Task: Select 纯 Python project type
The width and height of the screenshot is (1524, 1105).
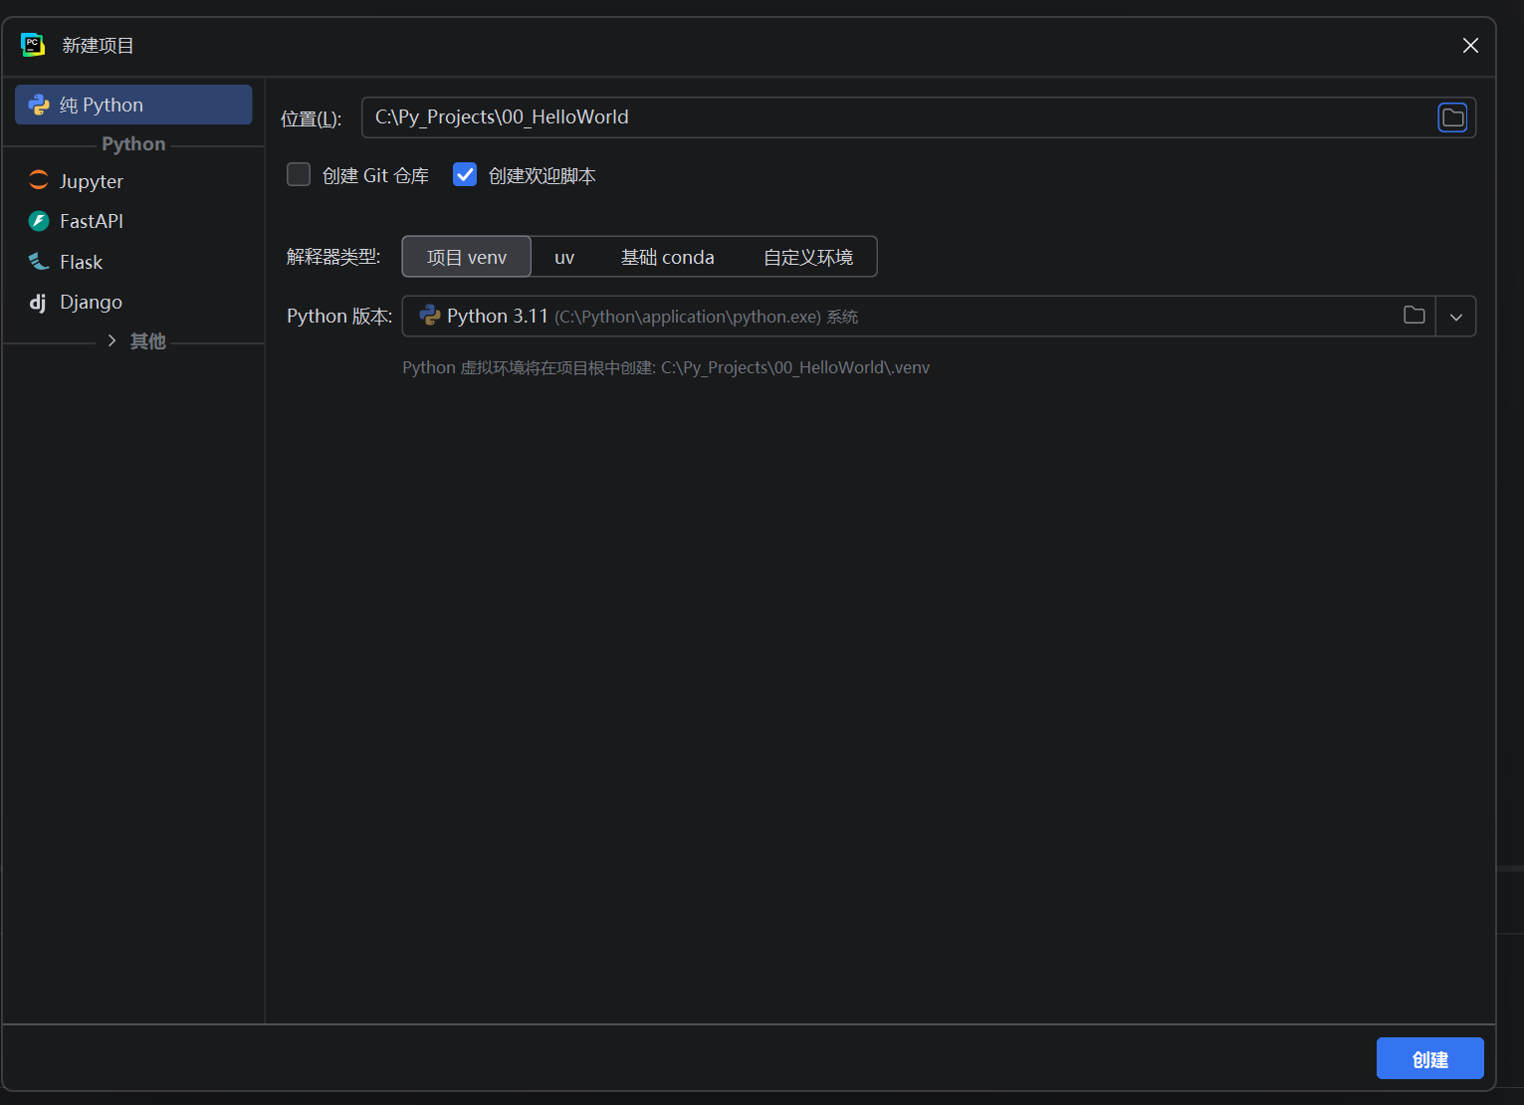Action: click(133, 105)
